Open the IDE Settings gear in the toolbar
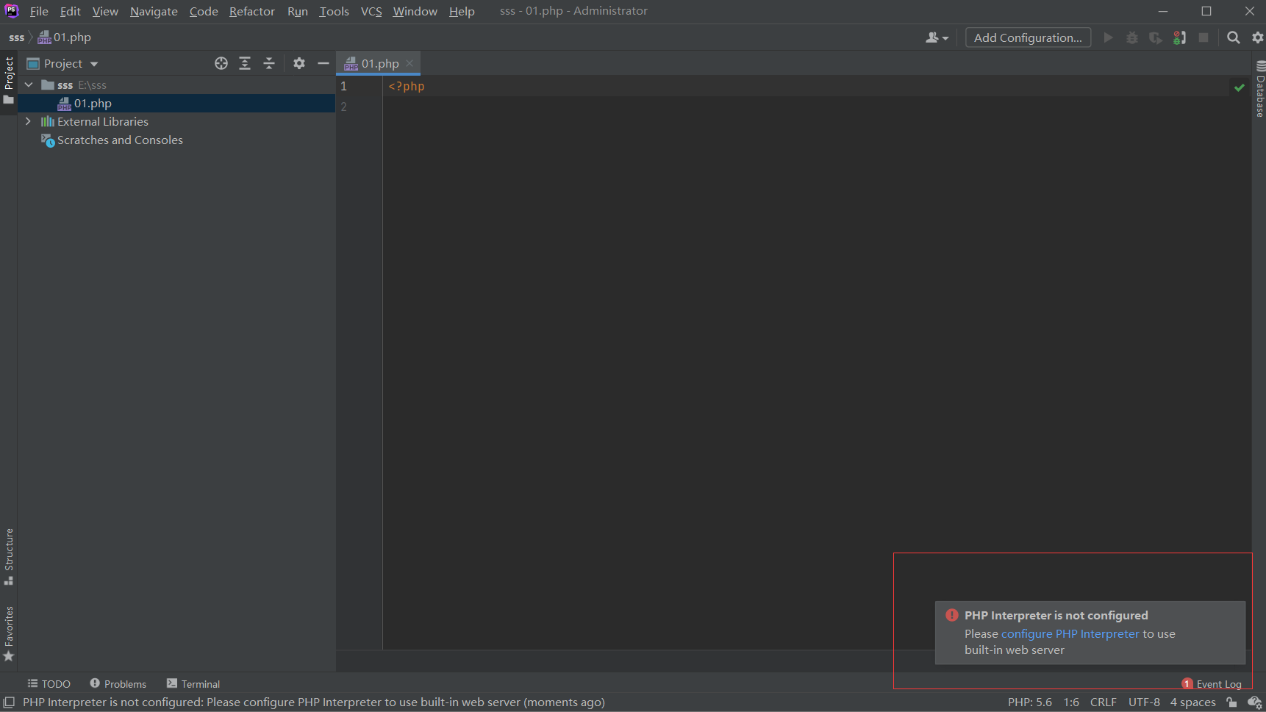 [x=1257, y=37]
